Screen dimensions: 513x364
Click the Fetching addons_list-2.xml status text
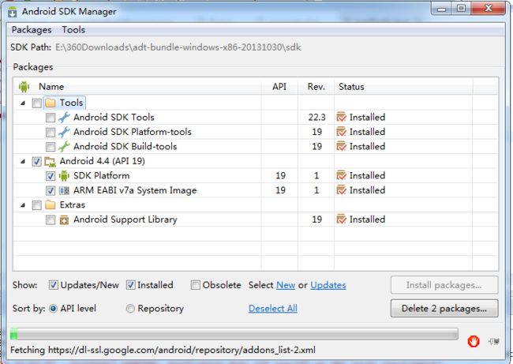pos(163,351)
